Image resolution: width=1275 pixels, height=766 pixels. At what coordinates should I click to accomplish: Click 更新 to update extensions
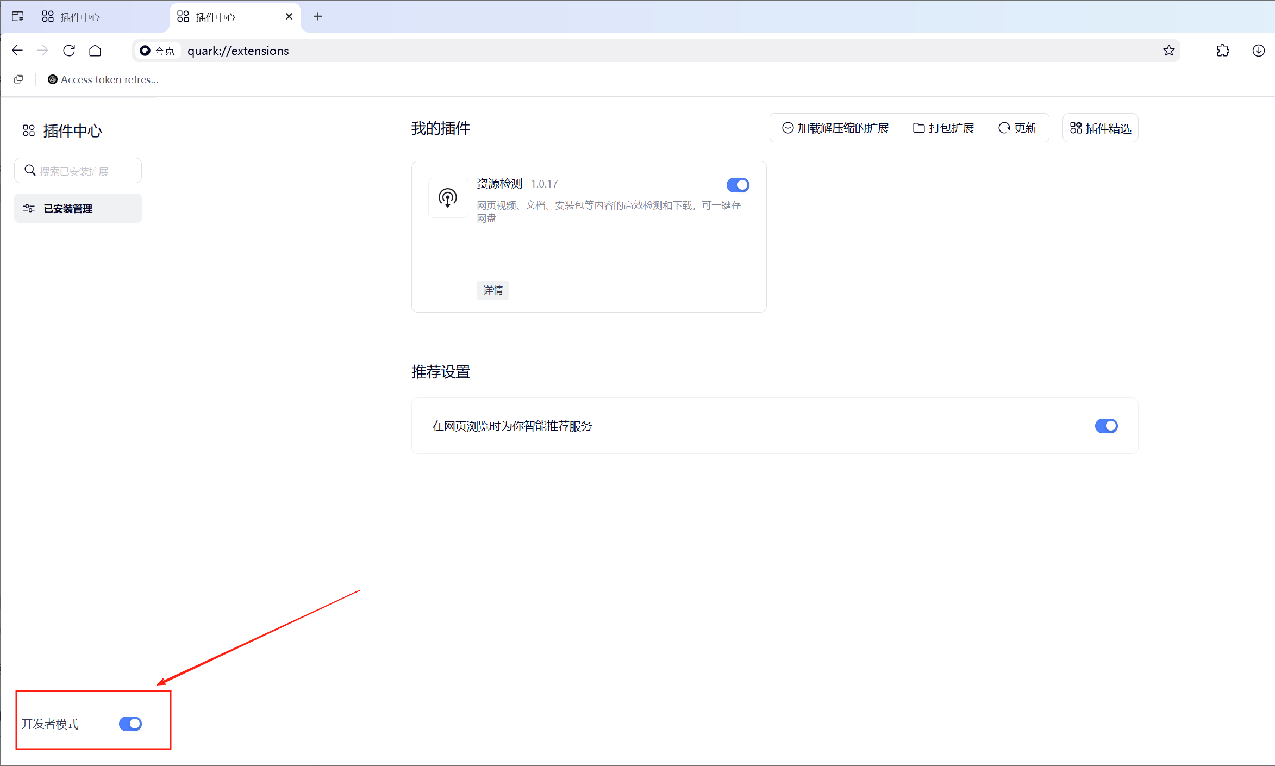tap(1017, 127)
